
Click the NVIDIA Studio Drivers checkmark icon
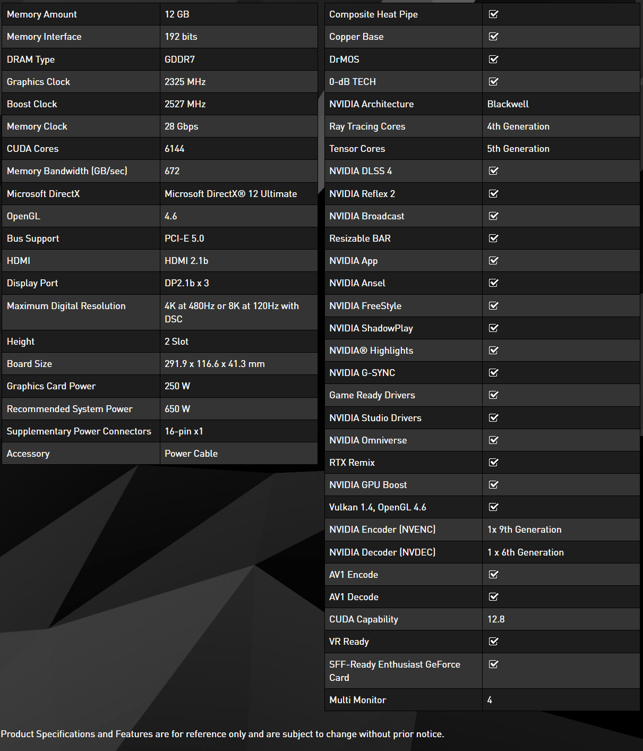click(x=493, y=417)
